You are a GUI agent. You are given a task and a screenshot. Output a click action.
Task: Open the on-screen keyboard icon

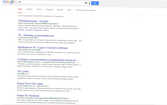[86, 3]
